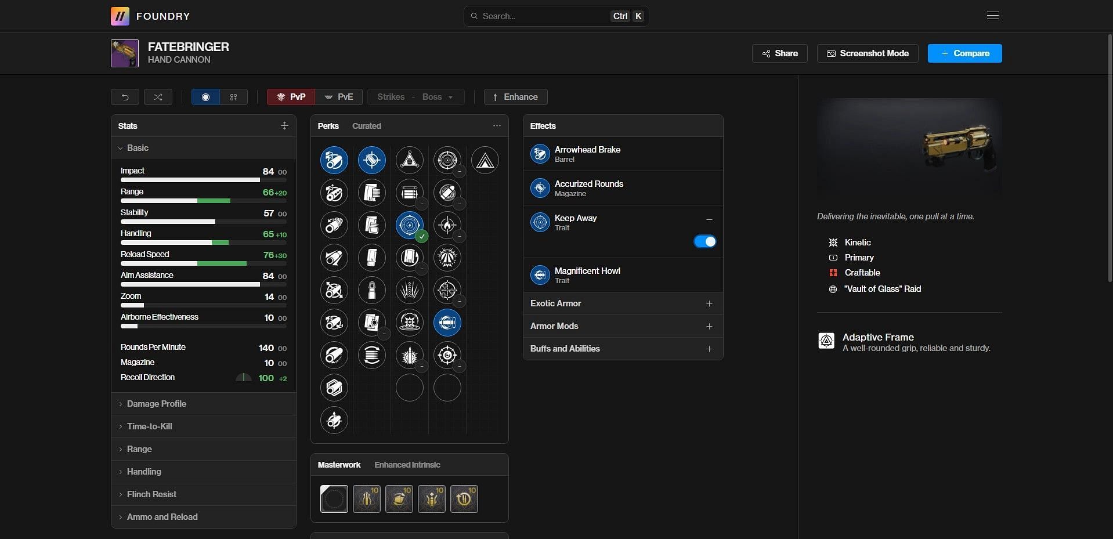
Task: Select the circular-arrow Reload masterwork
Action: pos(464,499)
